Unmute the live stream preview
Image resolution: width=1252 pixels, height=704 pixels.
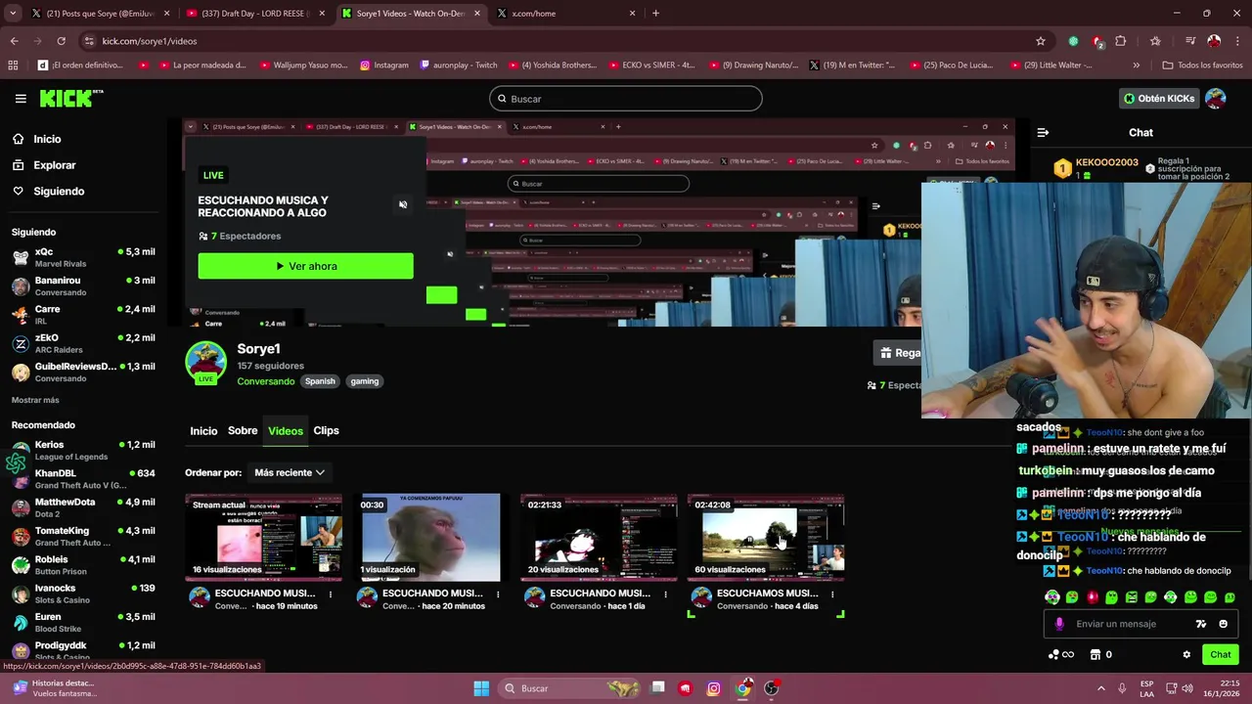(x=403, y=204)
